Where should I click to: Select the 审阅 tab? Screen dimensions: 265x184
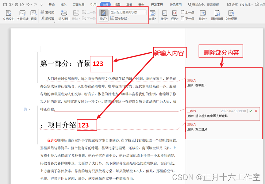coord(105,5)
